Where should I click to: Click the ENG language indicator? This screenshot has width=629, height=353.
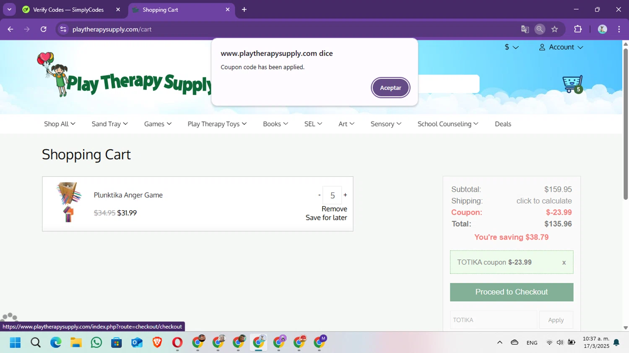(532, 343)
